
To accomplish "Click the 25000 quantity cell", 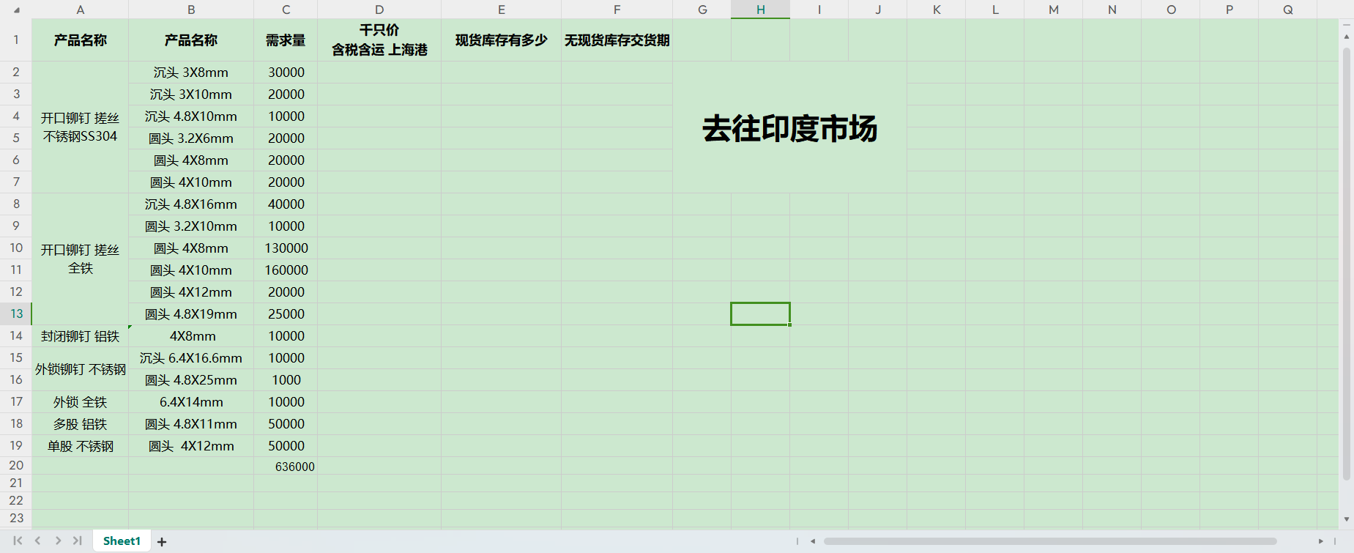I will click(x=286, y=314).
